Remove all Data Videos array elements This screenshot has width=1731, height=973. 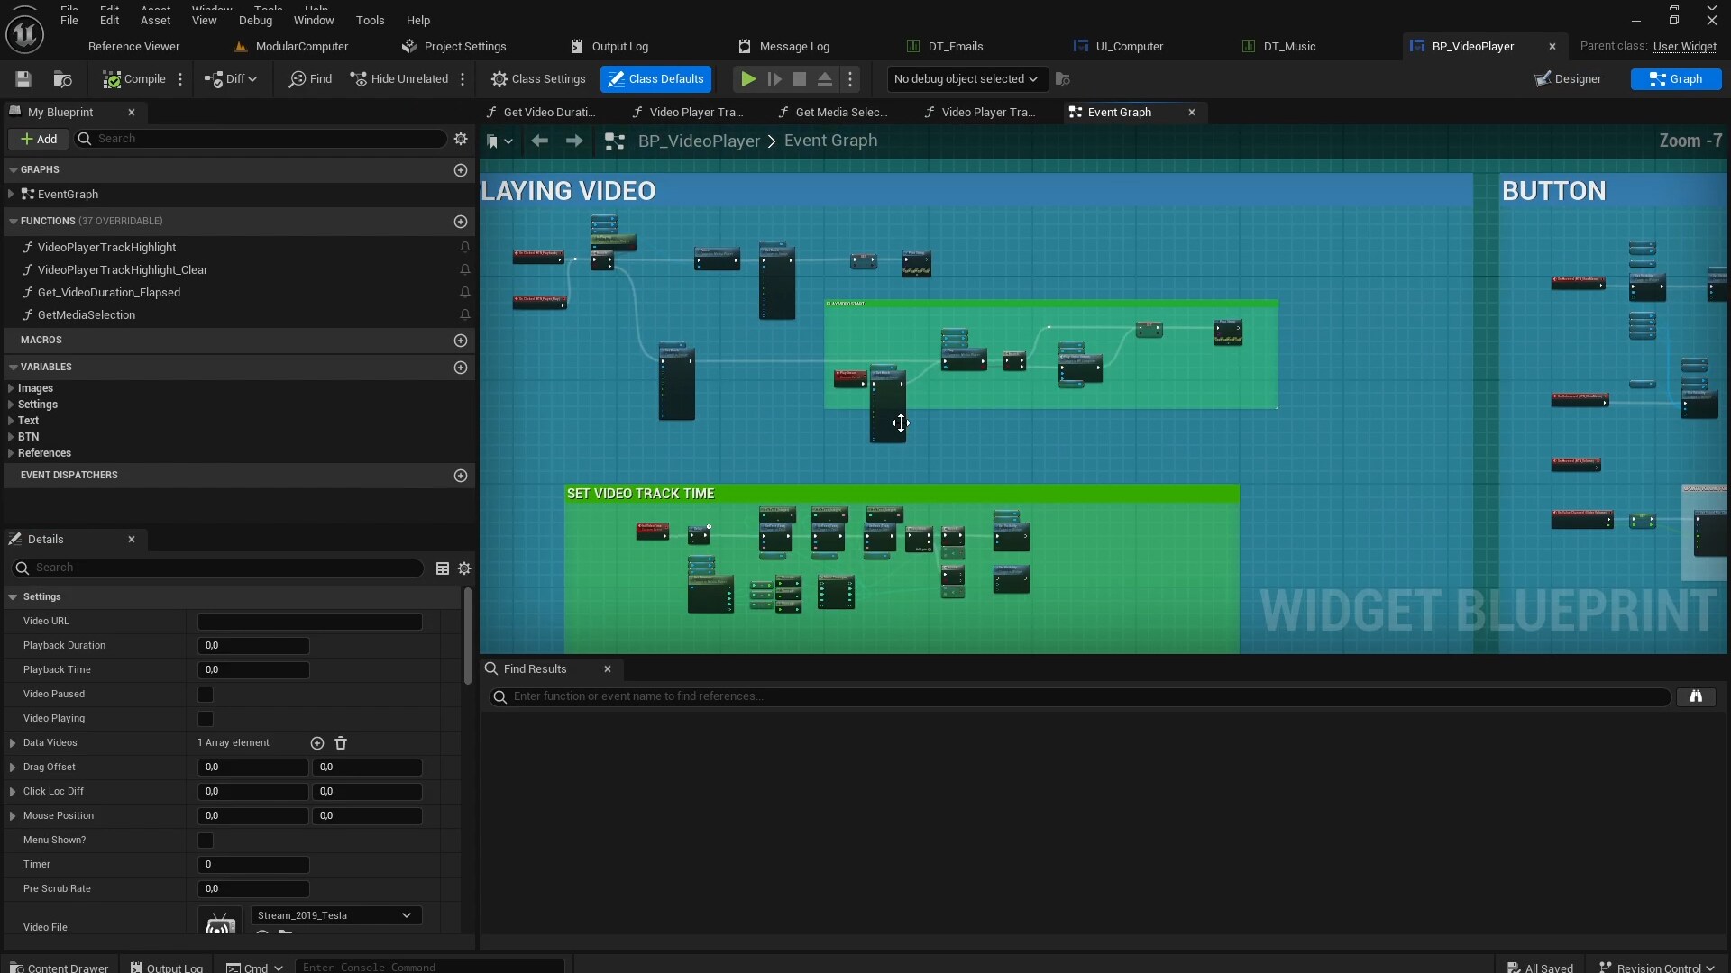click(341, 743)
